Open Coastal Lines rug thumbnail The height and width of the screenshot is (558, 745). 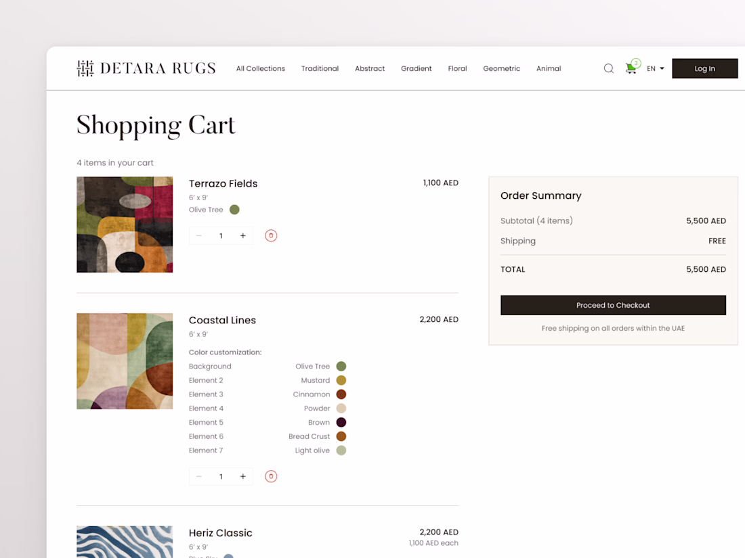pos(125,361)
